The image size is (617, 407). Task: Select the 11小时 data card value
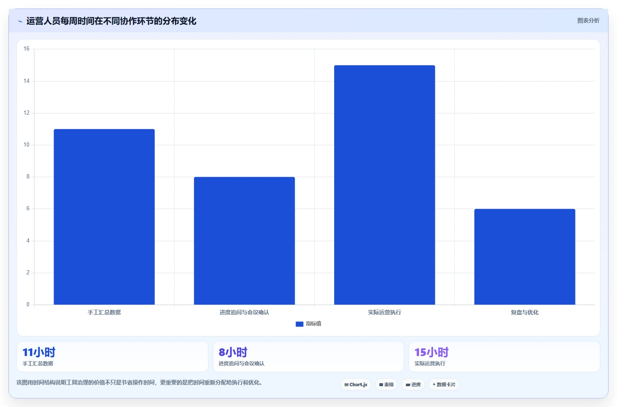point(39,352)
